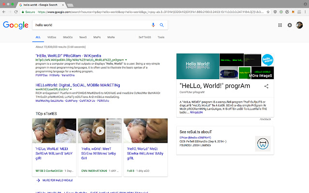Open the Fox 8 Serena Williams story
309x193 pixels.
(145, 153)
